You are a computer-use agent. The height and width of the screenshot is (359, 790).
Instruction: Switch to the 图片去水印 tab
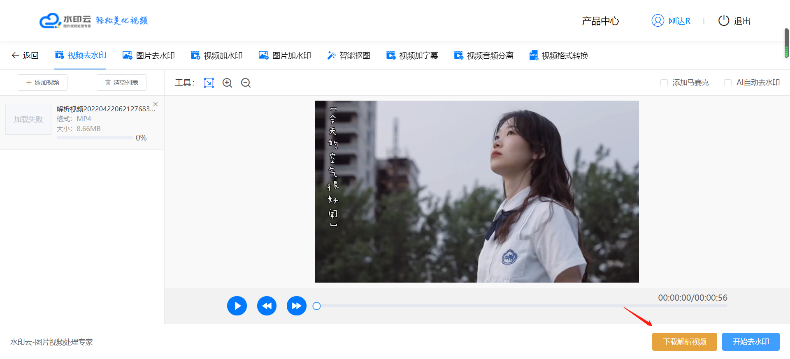tap(149, 55)
